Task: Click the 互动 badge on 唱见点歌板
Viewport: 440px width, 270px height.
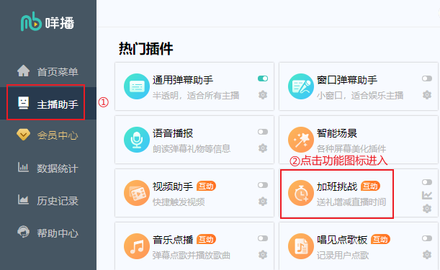Action: click(380, 240)
